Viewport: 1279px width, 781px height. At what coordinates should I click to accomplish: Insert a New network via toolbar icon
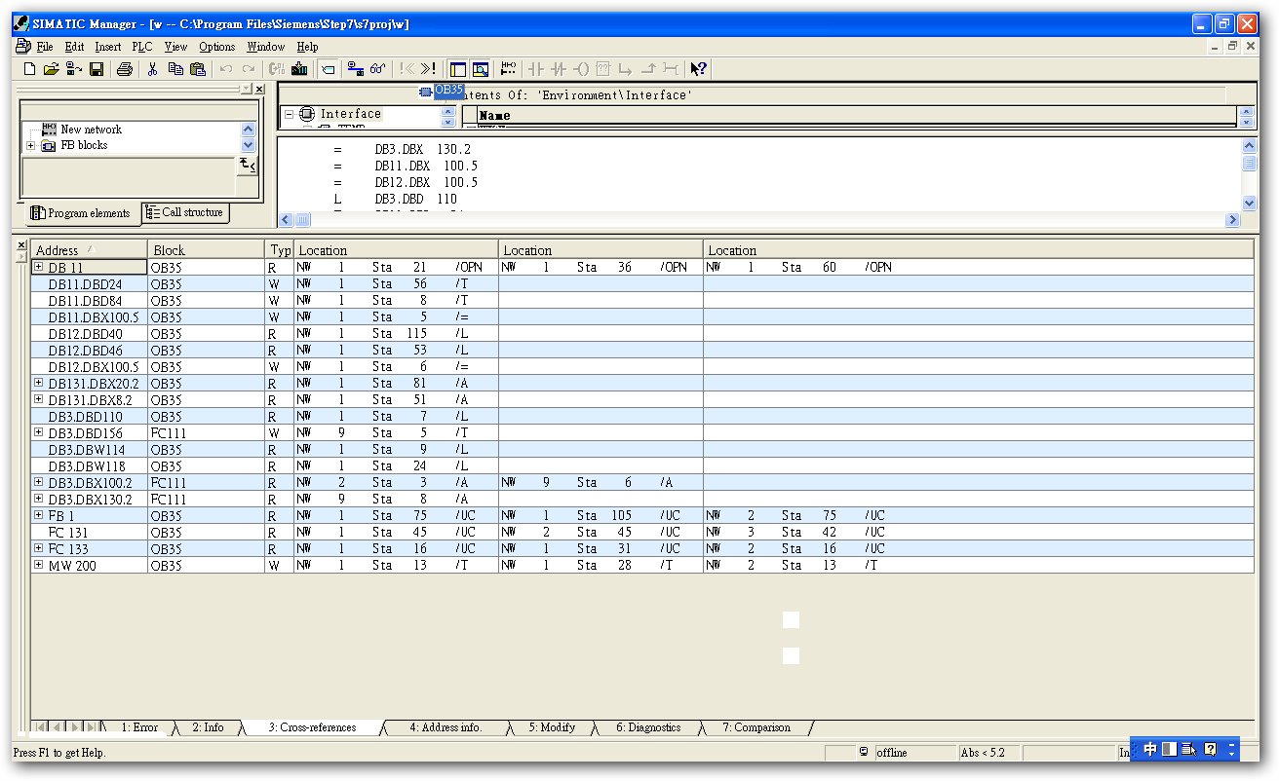[508, 69]
